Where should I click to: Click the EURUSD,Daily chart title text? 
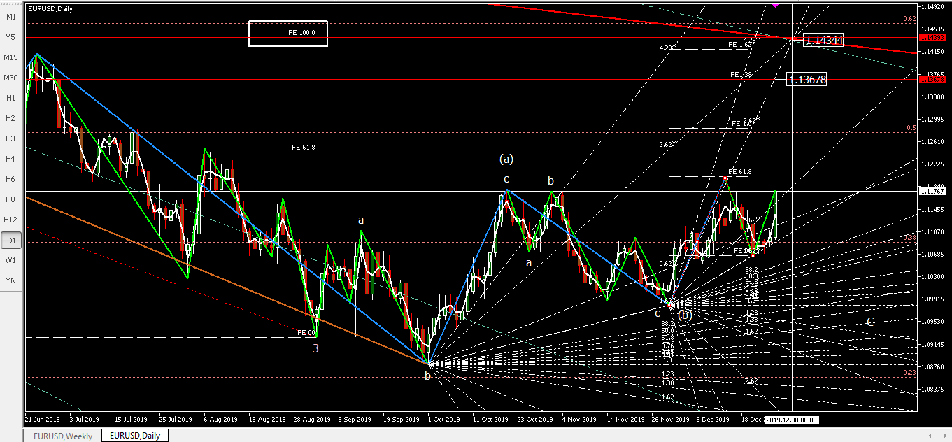pyautogui.click(x=50, y=8)
